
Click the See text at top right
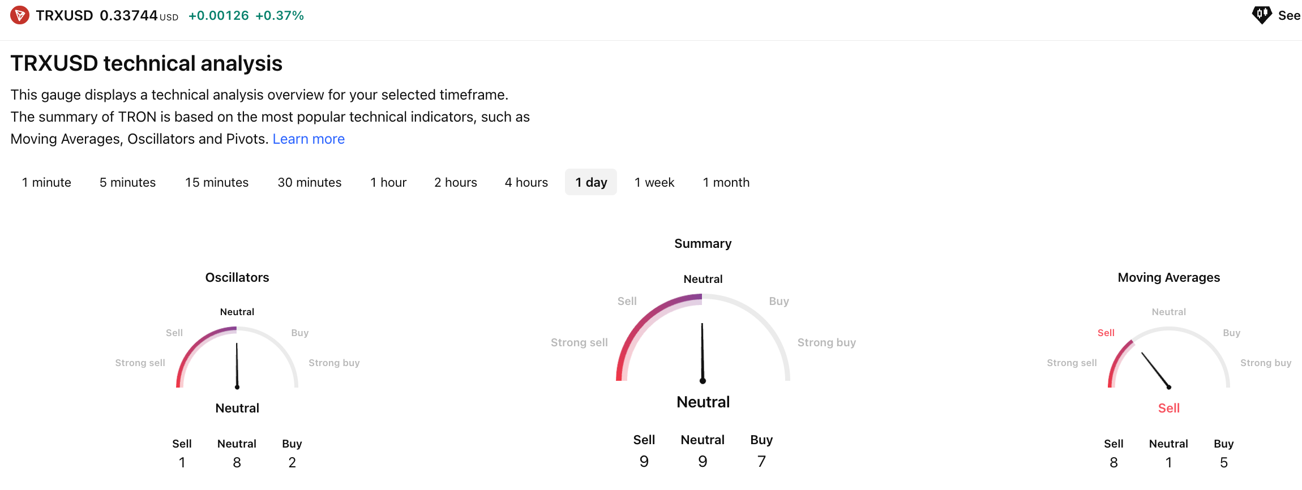coord(1289,16)
